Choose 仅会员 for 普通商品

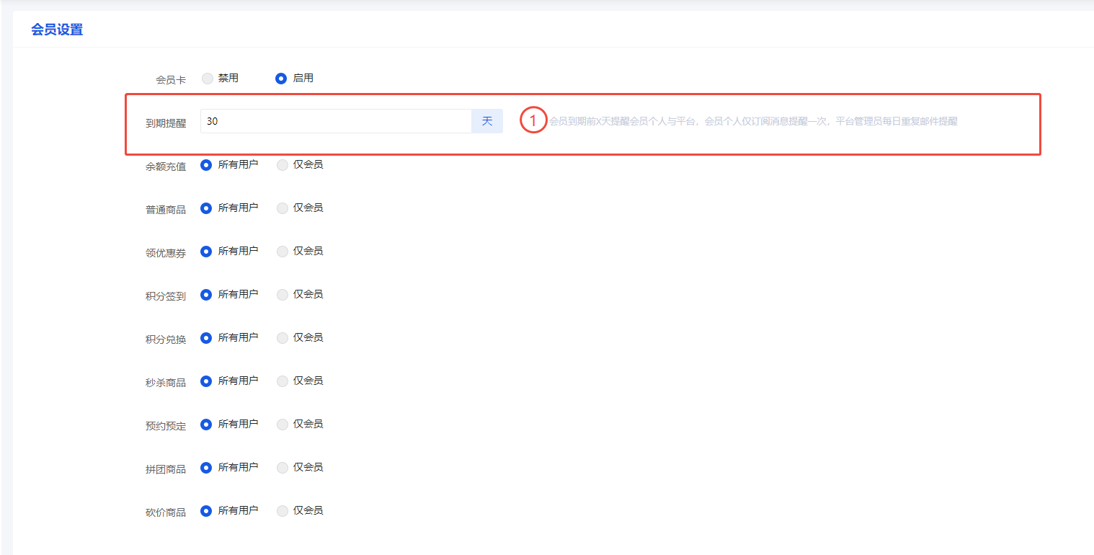(283, 208)
